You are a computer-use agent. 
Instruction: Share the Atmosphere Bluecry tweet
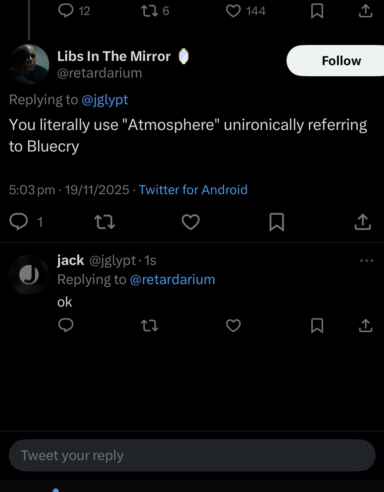point(362,222)
